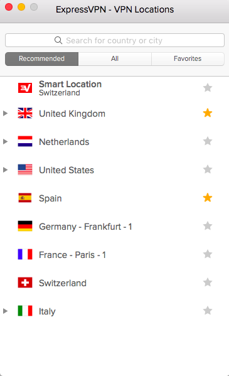Screen dimensions: 229x376
Task: Click the search for country or city field
Action: point(115,40)
